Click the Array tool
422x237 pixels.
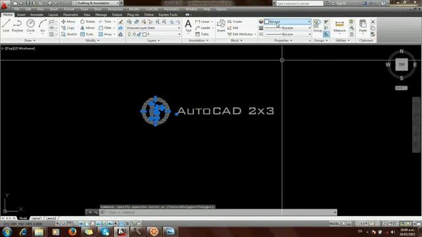tap(105, 34)
